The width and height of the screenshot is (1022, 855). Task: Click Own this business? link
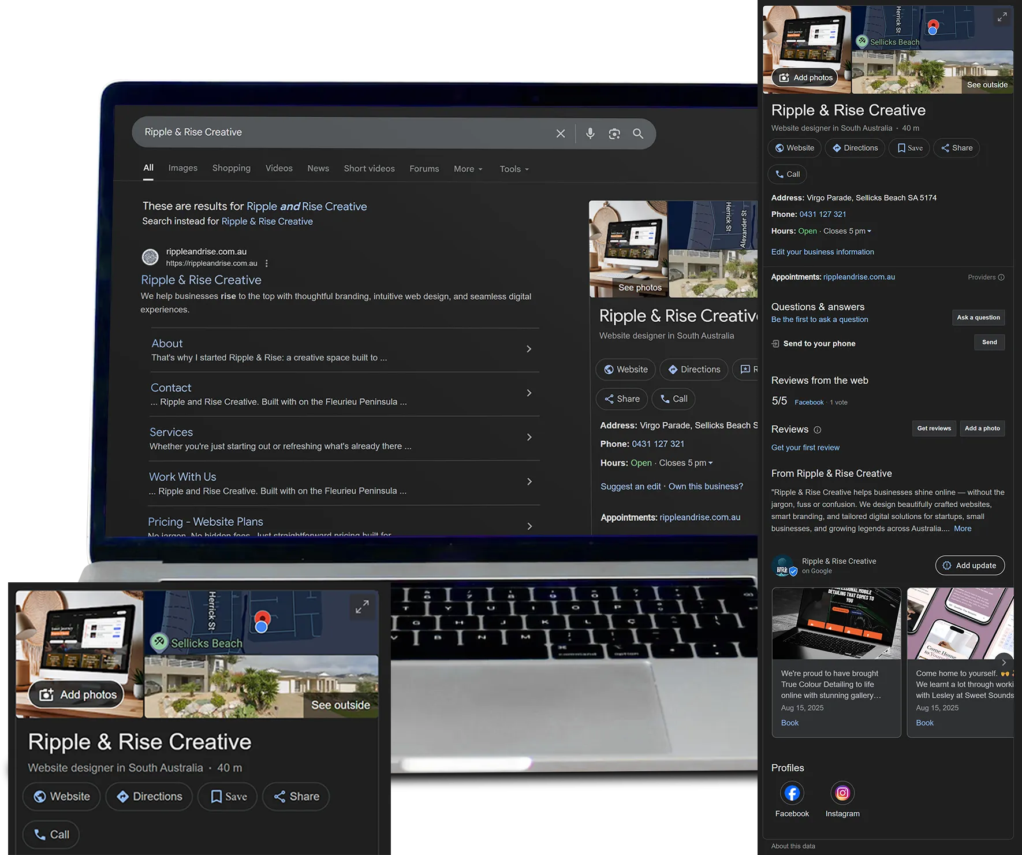tap(706, 486)
